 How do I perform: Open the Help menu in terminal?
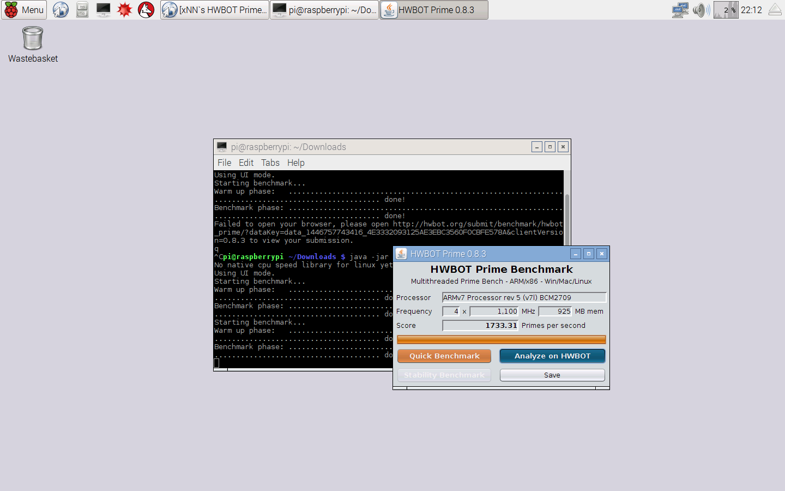[296, 163]
